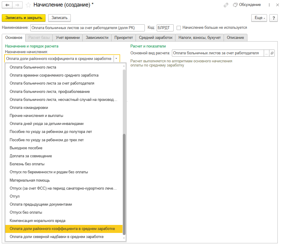Click the ellipsis select button for Основной вид расчета

[x=266, y=53]
